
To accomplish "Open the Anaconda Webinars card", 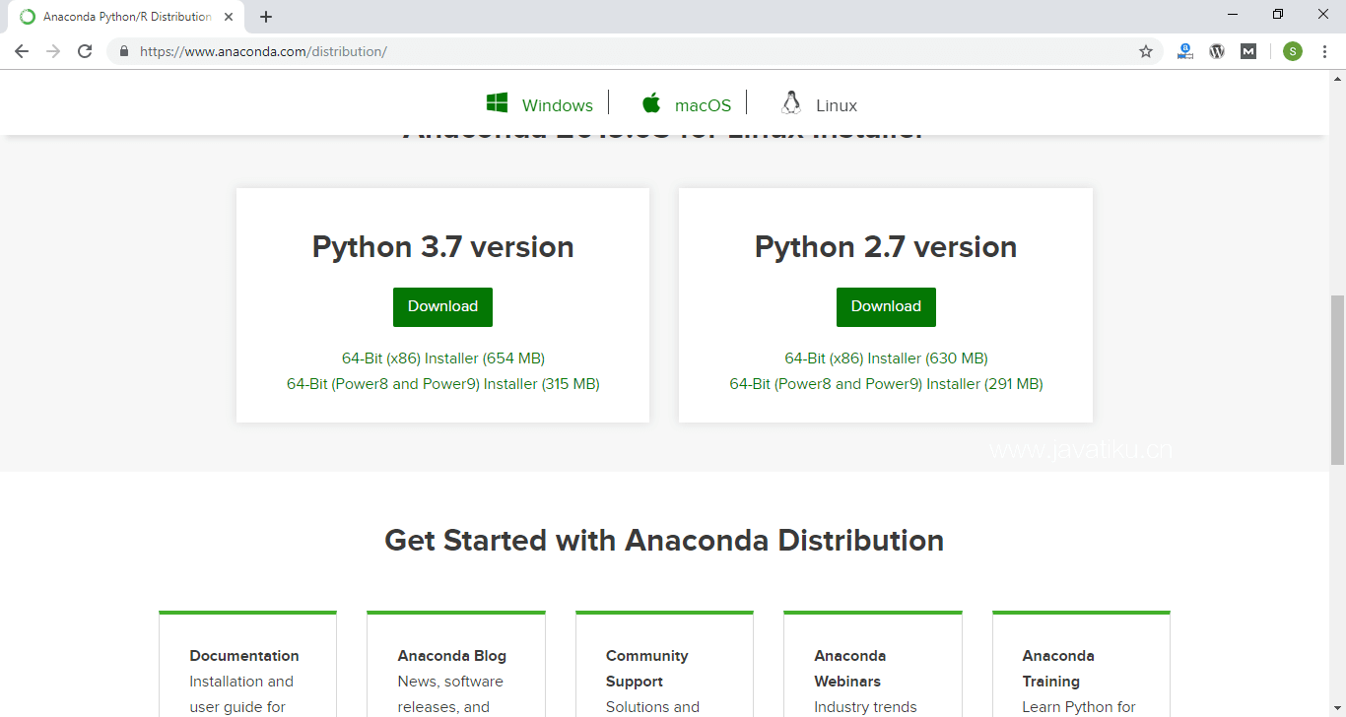I will [872, 665].
